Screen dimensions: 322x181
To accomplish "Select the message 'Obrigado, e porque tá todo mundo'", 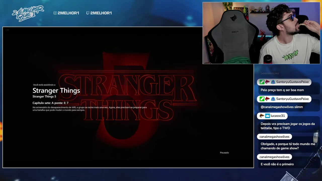I will (288, 146).
